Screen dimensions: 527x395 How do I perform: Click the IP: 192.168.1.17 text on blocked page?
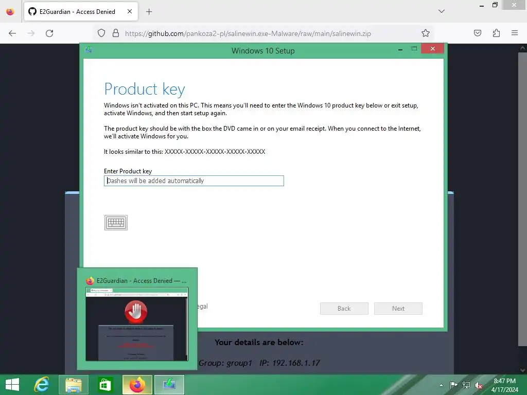(289, 363)
